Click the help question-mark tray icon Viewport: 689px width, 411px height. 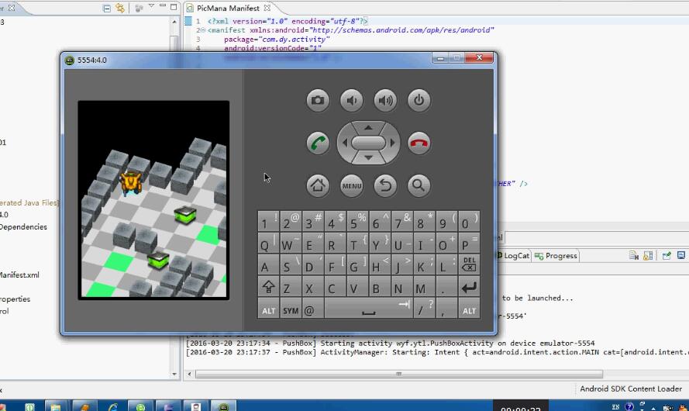point(629,406)
